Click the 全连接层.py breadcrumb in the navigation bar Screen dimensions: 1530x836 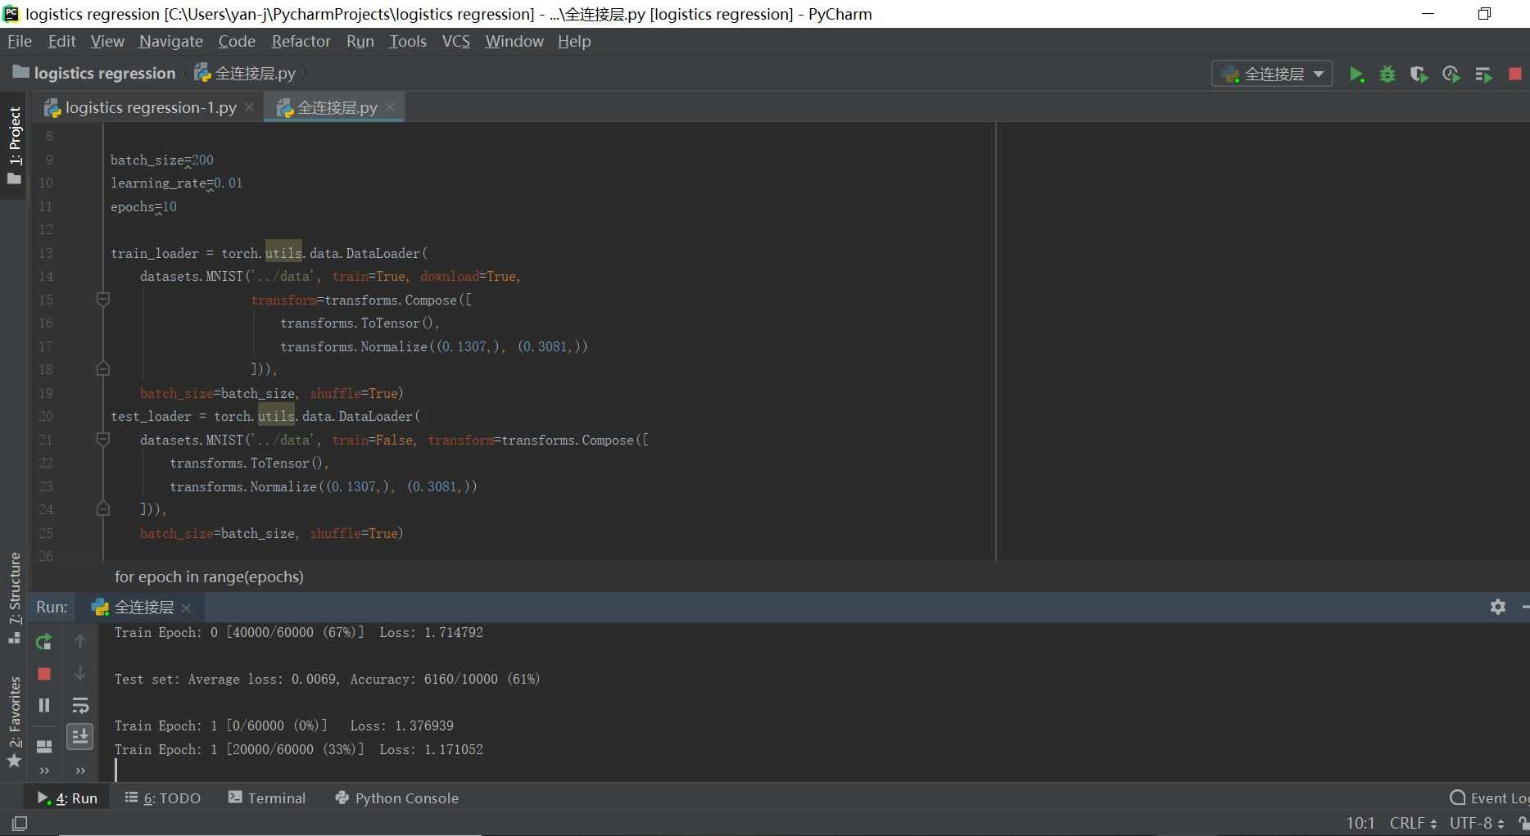coord(245,74)
